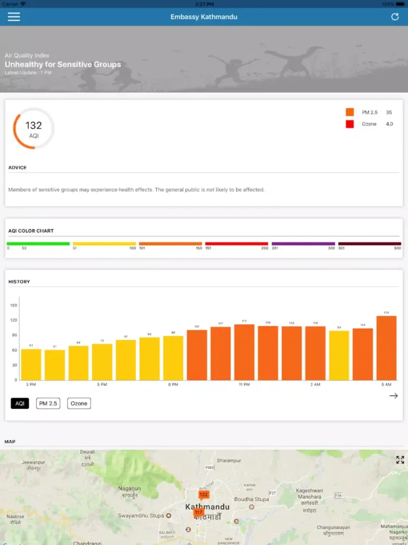
Task: Click Naubise label on the map
Action: pyautogui.click(x=15, y=517)
